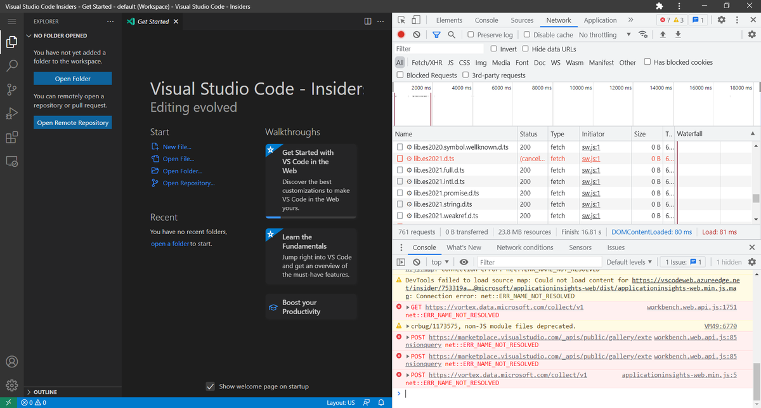The image size is (761, 408).
Task: Open console top context dropdown
Action: point(439,262)
